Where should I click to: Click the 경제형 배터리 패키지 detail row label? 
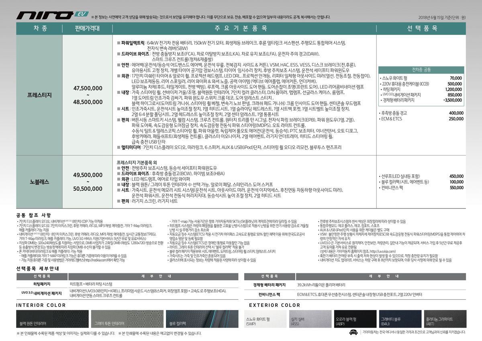tap(269, 284)
